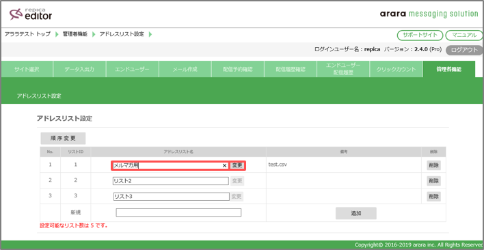Screen dimensions: 484x250
Task: Click the 管理者機能 breadcrumb link
Action: [75, 34]
